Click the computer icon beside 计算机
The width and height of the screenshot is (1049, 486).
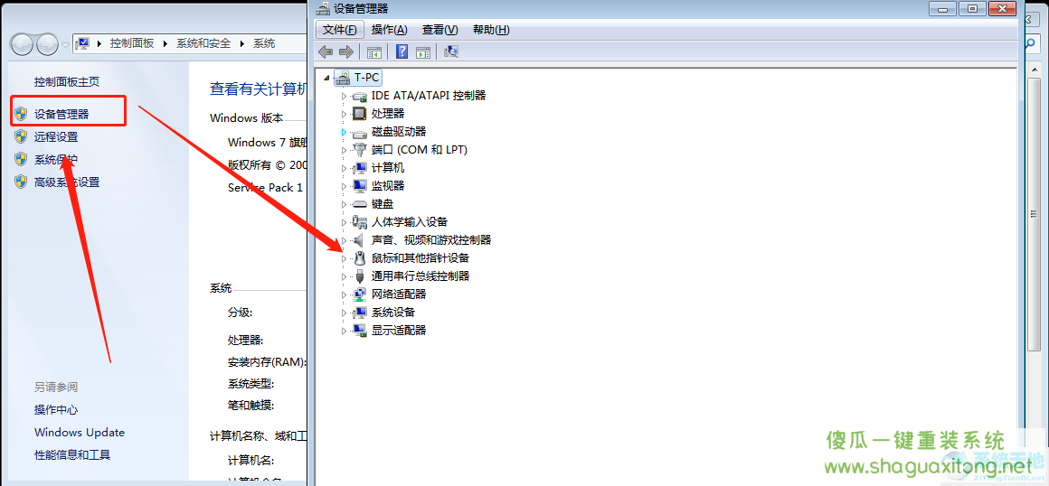(360, 168)
